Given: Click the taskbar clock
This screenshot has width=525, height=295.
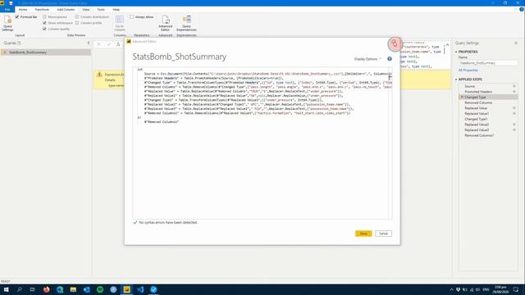Looking at the screenshot, I should [x=501, y=289].
